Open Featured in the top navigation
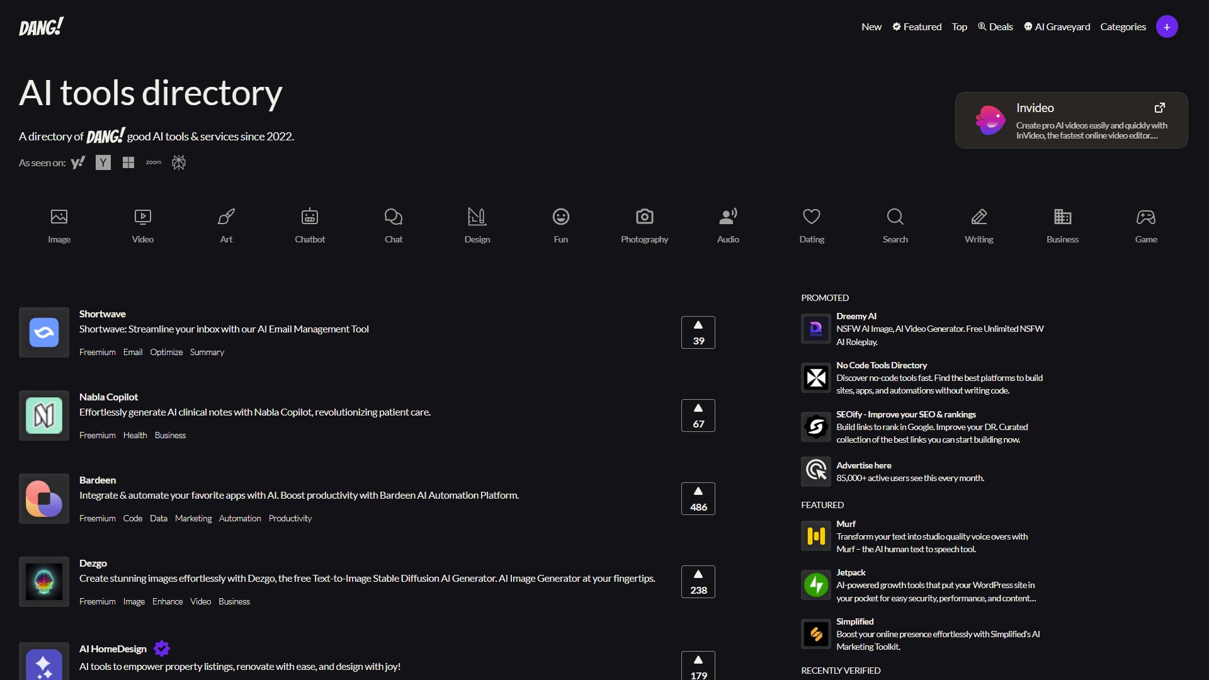Screen dimensions: 1209x680 point(917,26)
